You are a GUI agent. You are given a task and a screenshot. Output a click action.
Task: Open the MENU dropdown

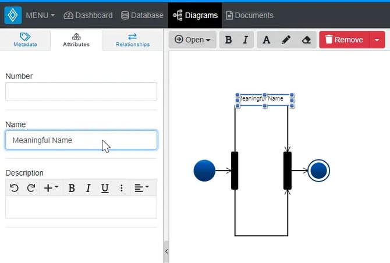click(40, 15)
